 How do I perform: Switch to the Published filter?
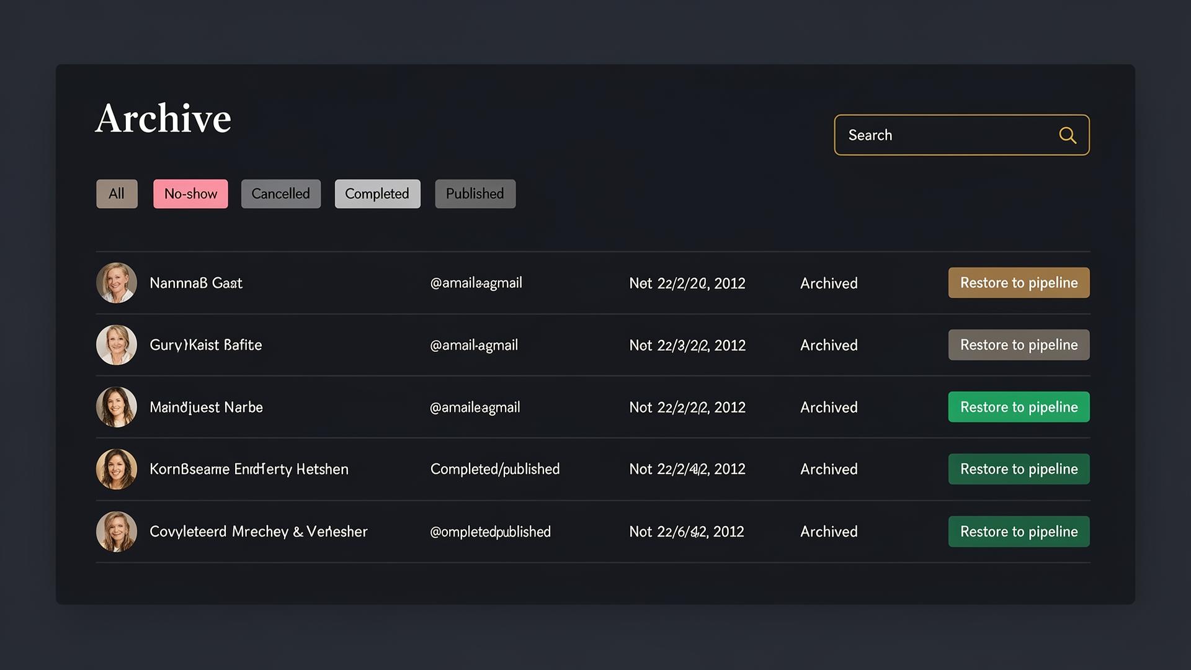point(475,194)
